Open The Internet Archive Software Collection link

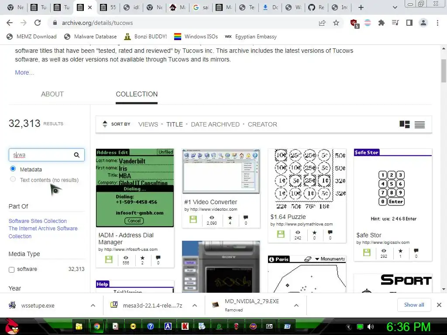43,232
